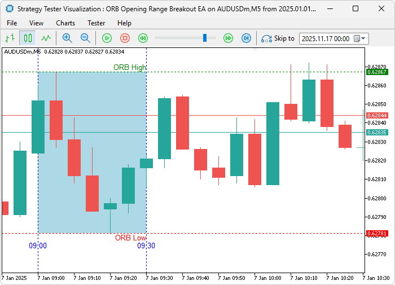Viewport: 395px width, 285px height.
Task: Click the 09:30 vertical line label
Action: click(146, 245)
